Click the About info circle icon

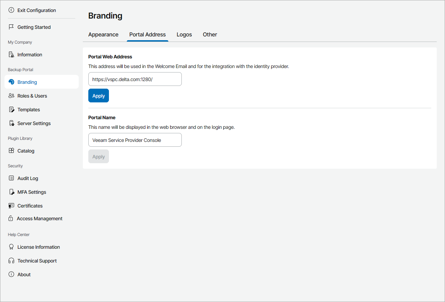tap(11, 275)
